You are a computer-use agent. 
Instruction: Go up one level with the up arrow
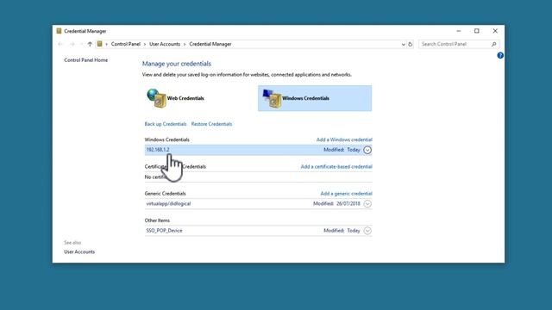click(90, 44)
